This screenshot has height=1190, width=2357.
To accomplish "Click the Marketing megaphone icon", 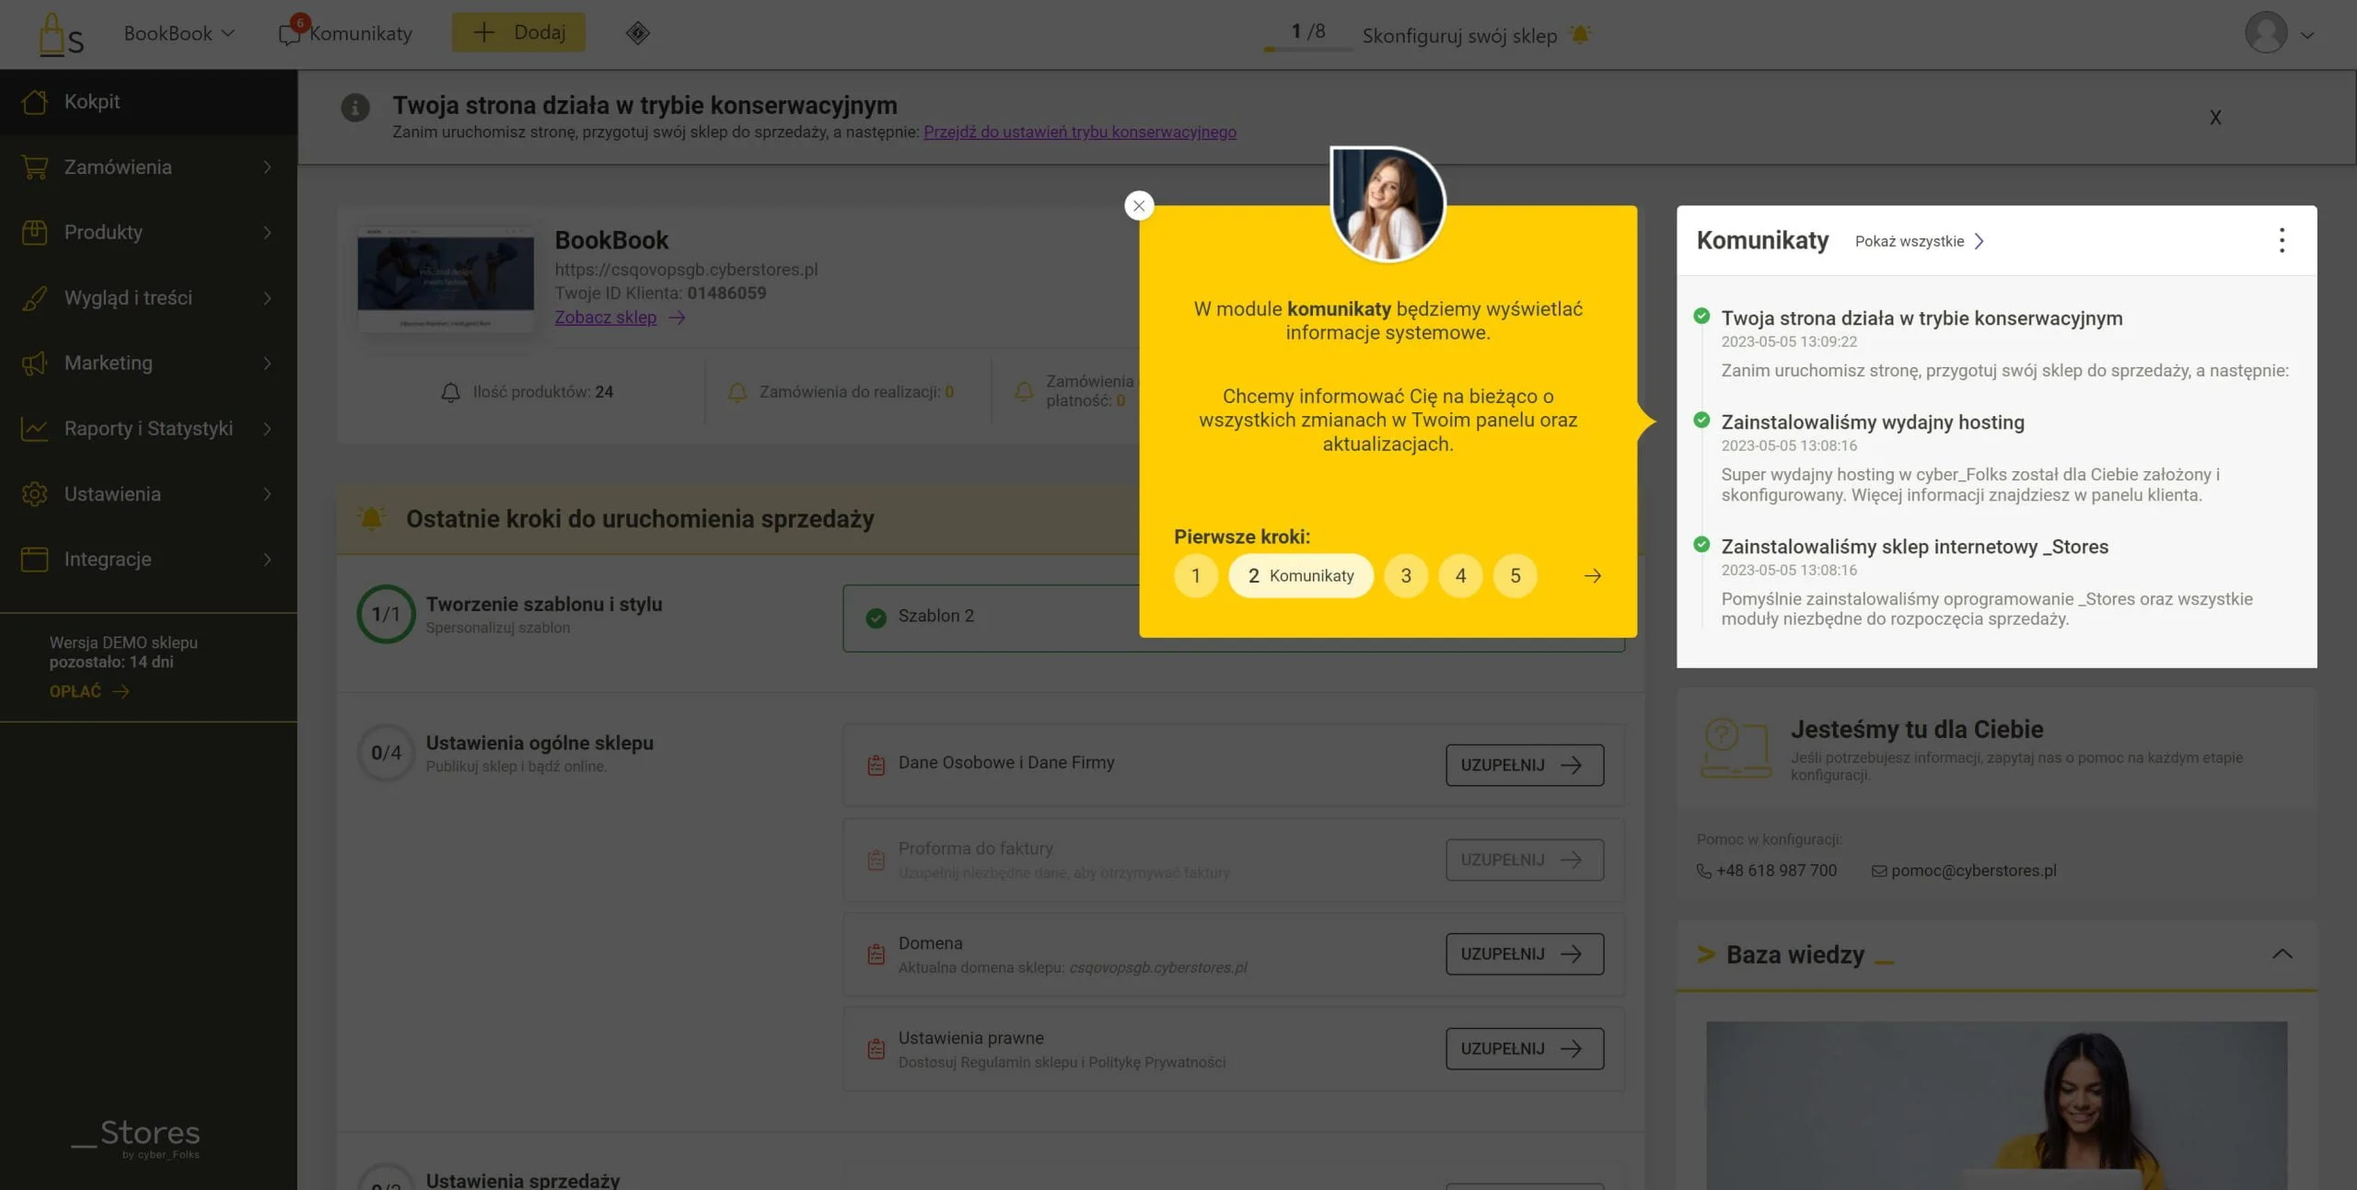I will pos(35,363).
